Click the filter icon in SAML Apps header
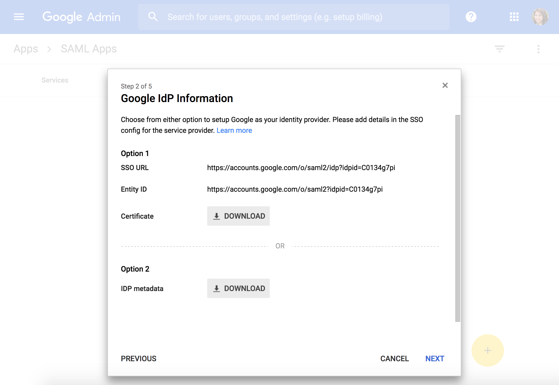Screen dimensions: 559x385 [x=499, y=49]
